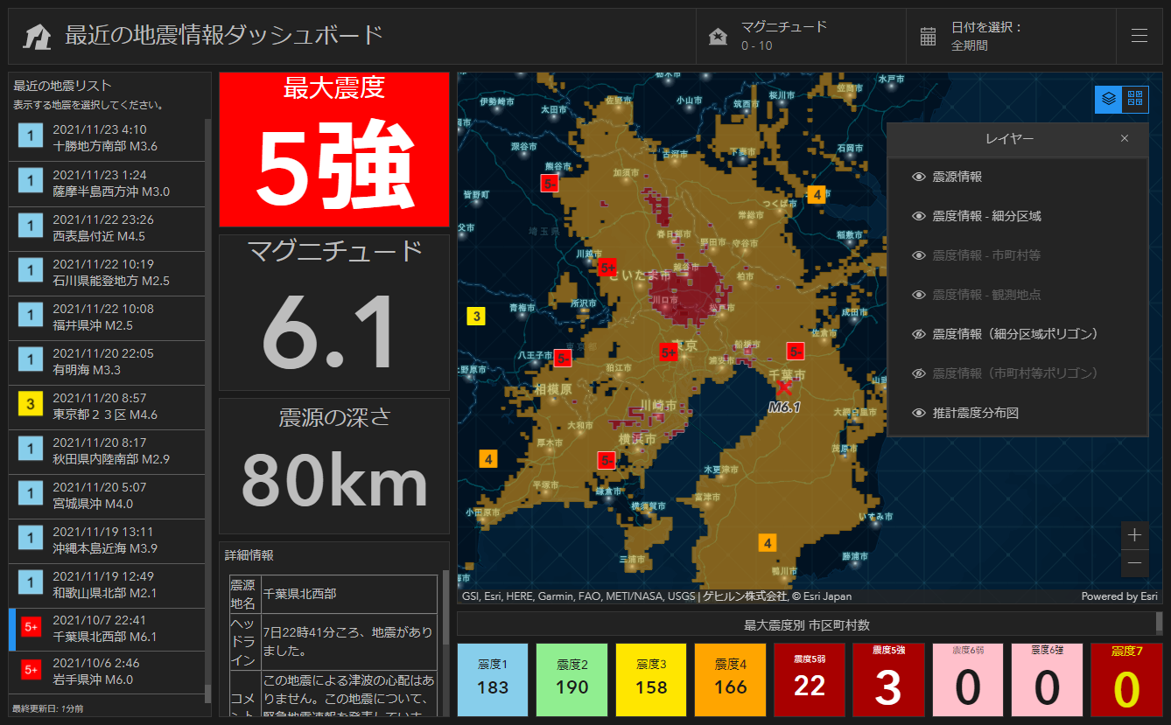This screenshot has height=725, width=1171.
Task: Click the orange 4 marker near 小田原市
Action: 488,458
